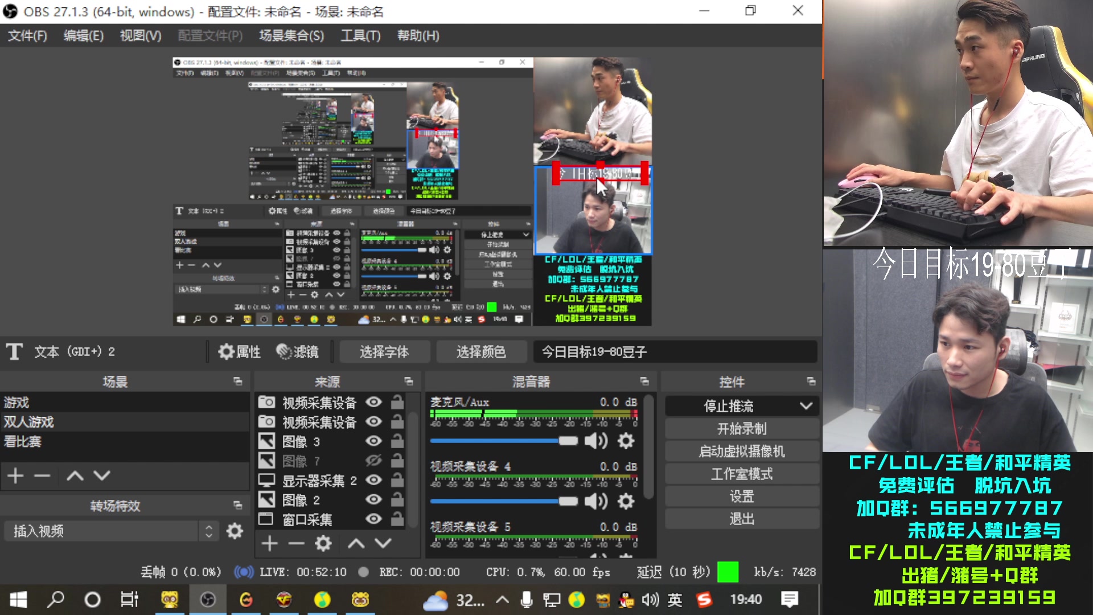1093x615 pixels.
Task: Open Windows notification center icon
Action: [790, 600]
